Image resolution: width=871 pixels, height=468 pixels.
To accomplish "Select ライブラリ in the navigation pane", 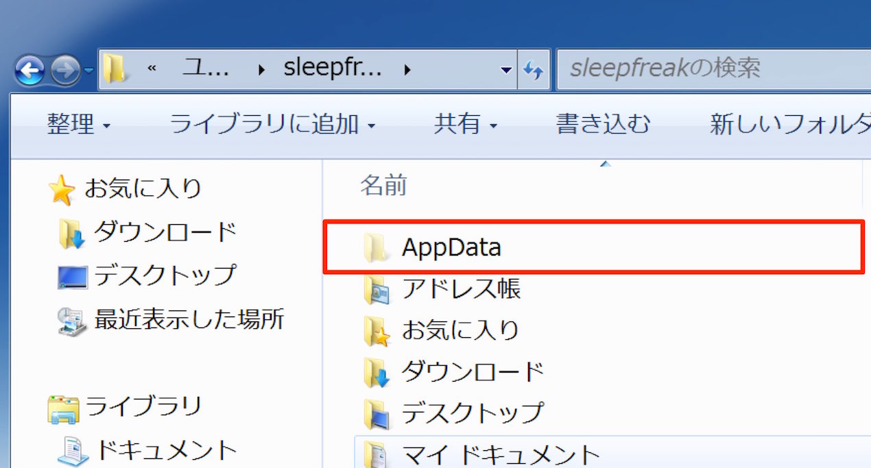I will coord(143,406).
